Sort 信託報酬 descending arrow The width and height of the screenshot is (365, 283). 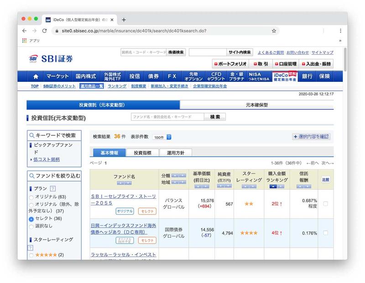[x=308, y=187]
